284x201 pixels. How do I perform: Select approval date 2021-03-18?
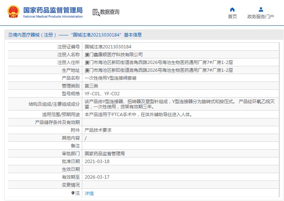pos(97,161)
